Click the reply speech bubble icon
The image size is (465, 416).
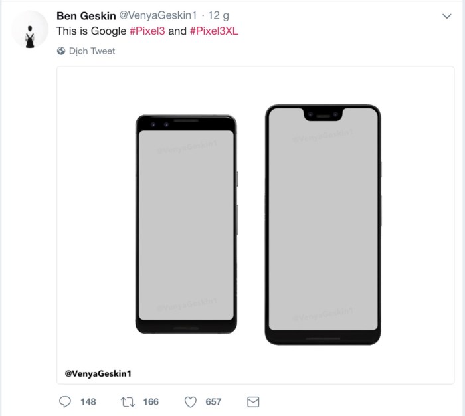click(65, 401)
